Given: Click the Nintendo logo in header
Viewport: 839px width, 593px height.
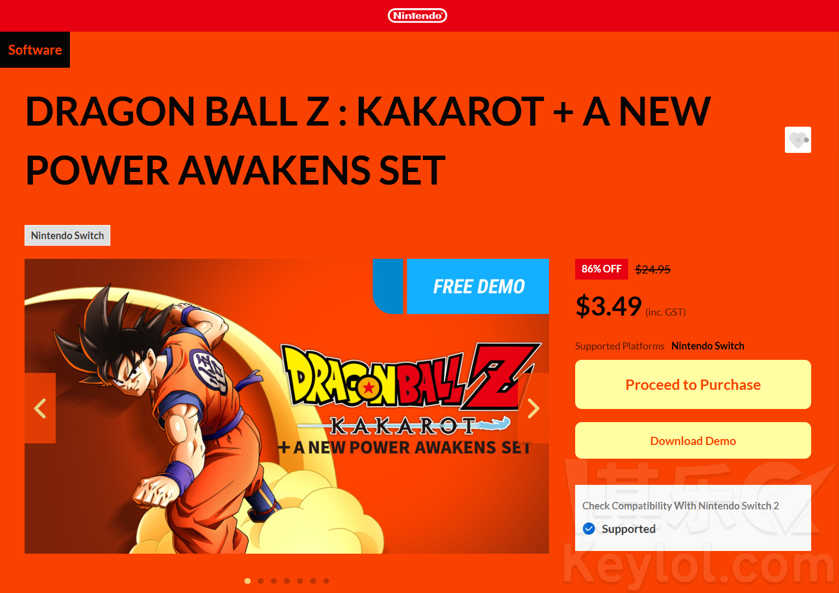Looking at the screenshot, I should (x=417, y=16).
